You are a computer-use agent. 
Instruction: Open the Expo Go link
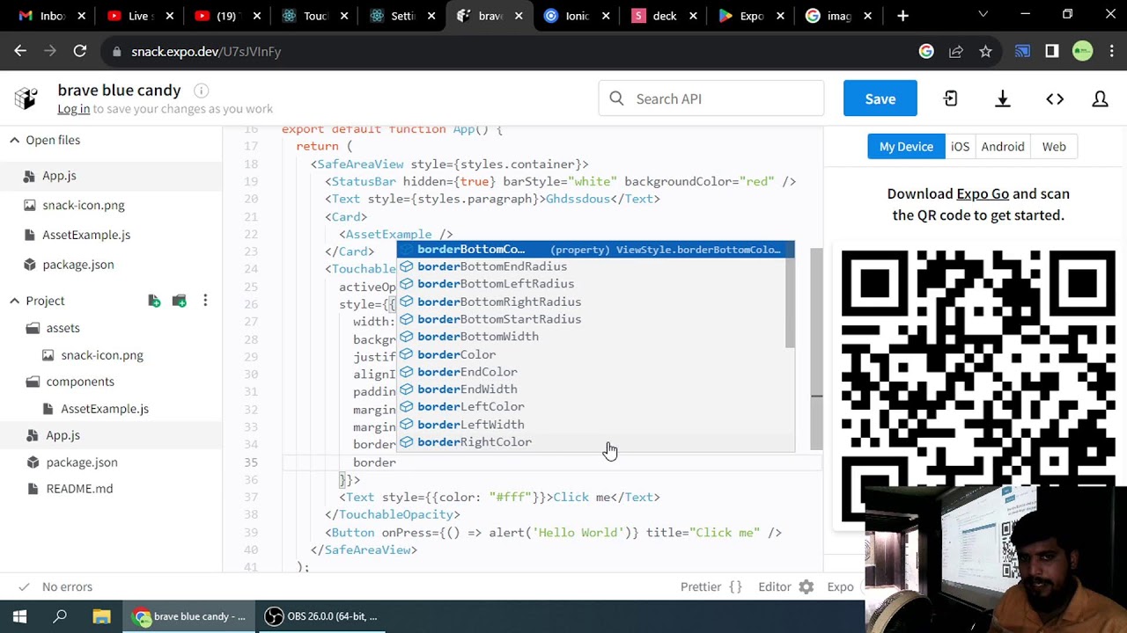click(x=983, y=193)
